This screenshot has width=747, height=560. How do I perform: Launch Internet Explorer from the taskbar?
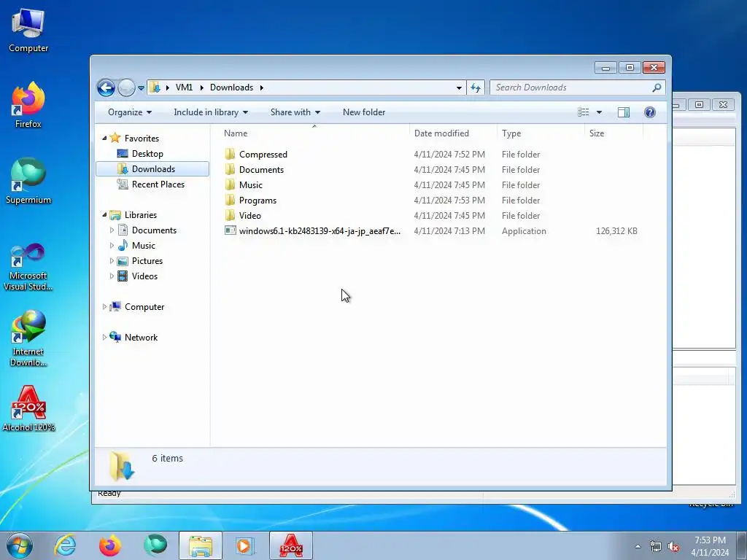pos(65,545)
